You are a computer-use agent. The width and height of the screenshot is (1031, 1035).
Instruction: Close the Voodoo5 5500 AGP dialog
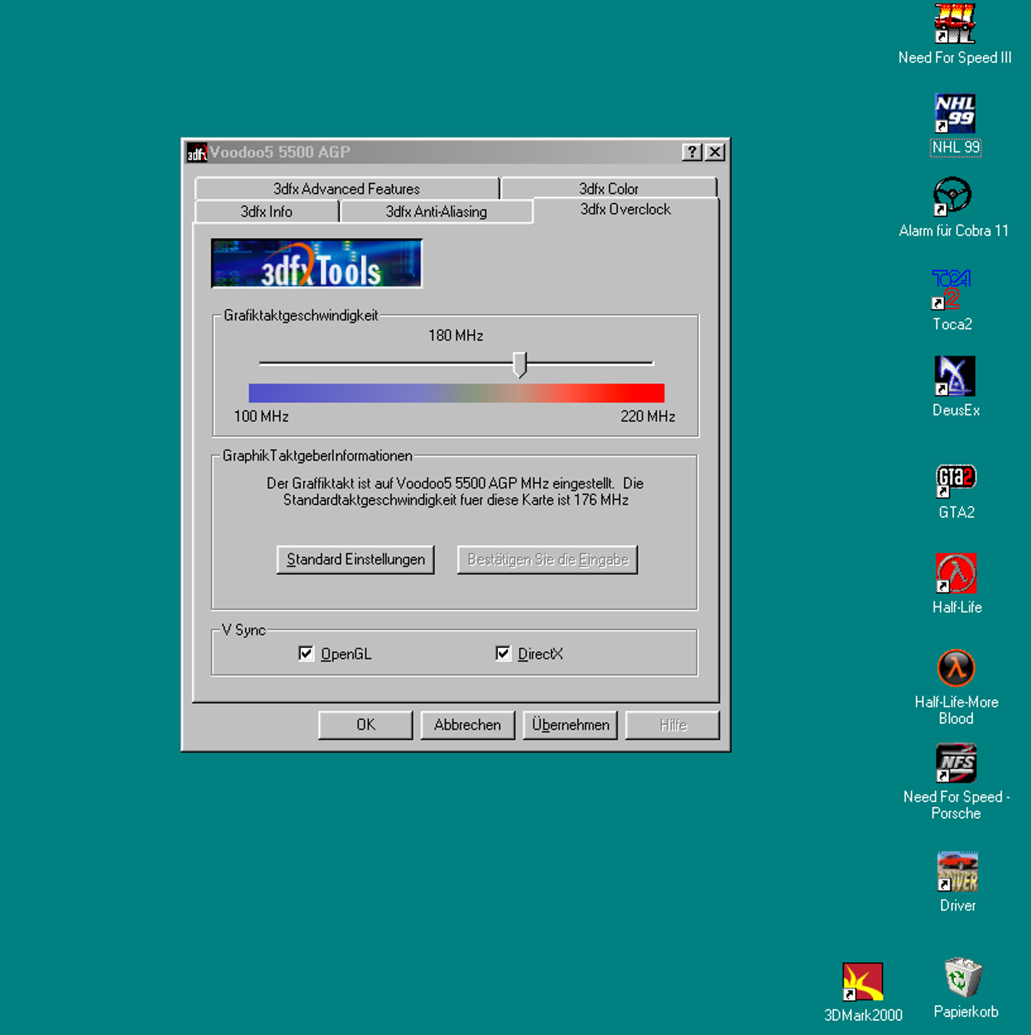tap(715, 152)
